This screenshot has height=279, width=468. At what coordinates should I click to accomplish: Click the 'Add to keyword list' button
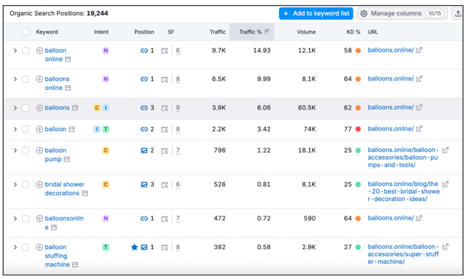[315, 13]
